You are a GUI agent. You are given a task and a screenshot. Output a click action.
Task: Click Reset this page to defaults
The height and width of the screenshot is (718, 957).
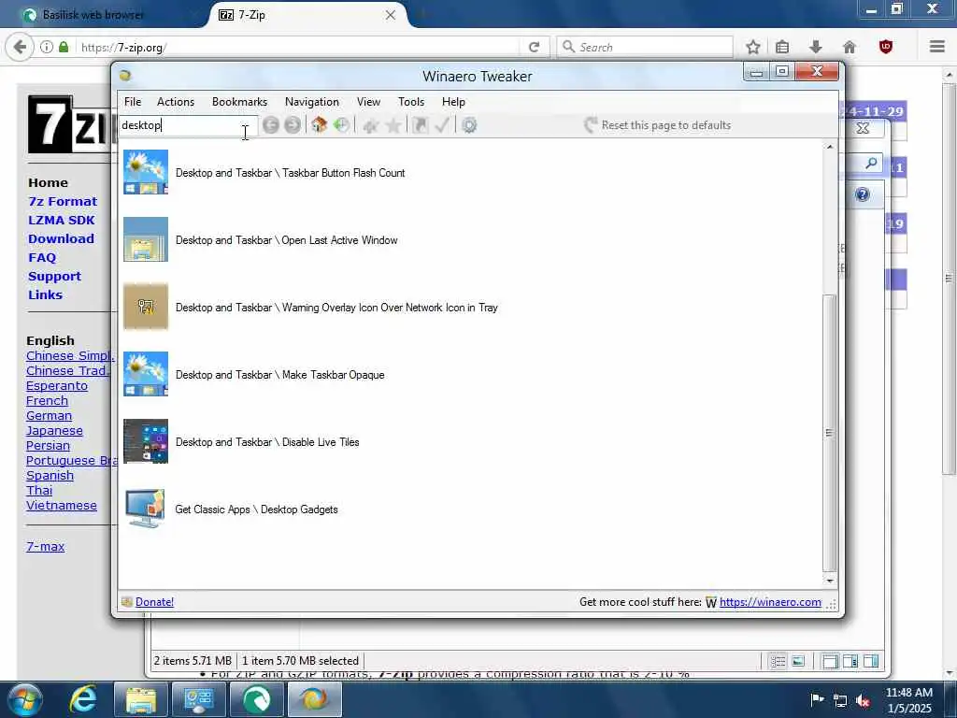(x=657, y=125)
